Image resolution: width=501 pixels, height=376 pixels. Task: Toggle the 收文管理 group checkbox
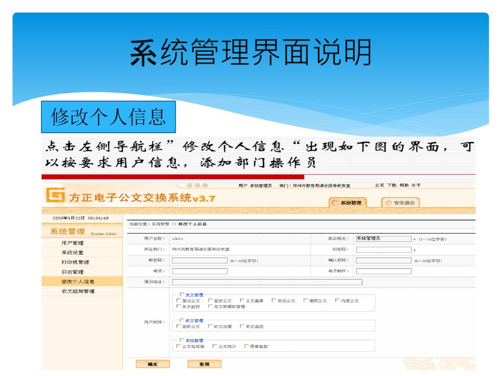point(182,320)
